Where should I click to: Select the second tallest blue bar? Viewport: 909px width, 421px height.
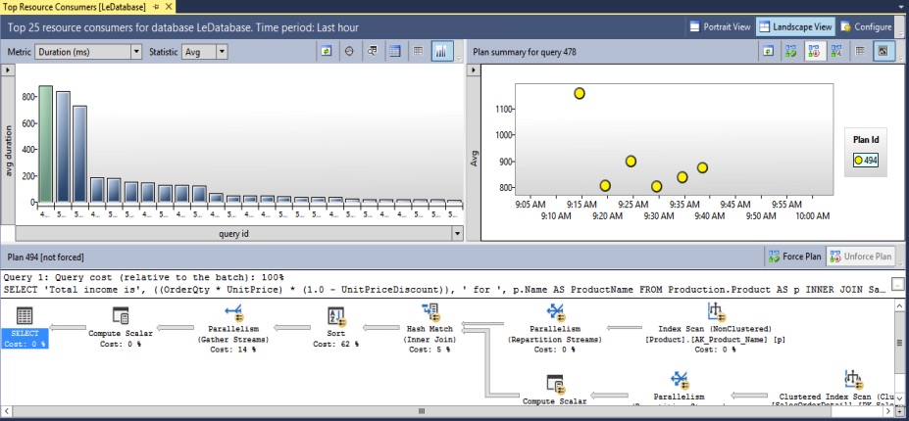pos(63,147)
